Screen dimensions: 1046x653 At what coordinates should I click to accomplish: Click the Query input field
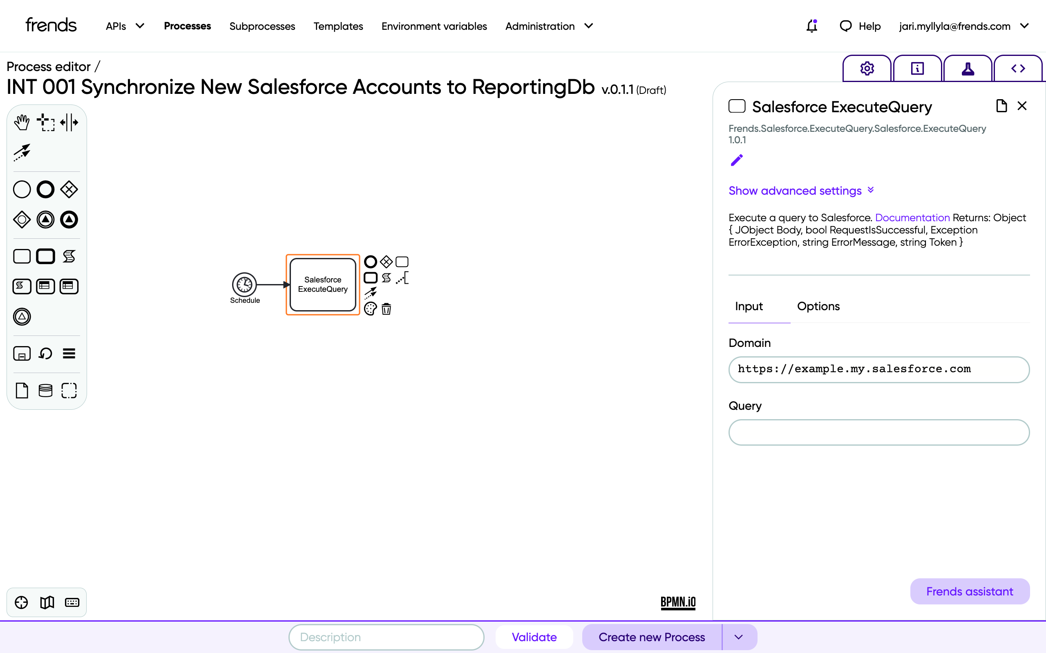click(879, 432)
